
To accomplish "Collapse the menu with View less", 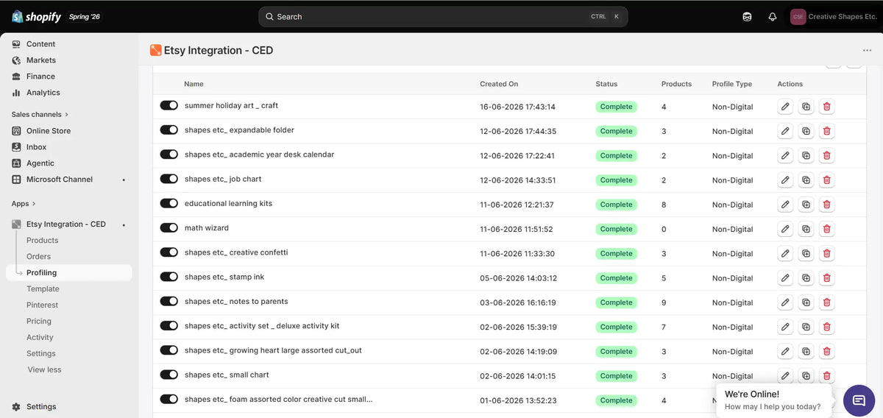I will 44,369.
